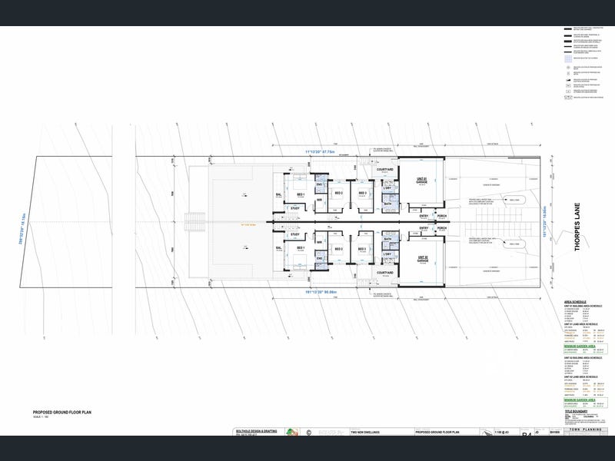Select the upper unit Courtyard label

384,169
